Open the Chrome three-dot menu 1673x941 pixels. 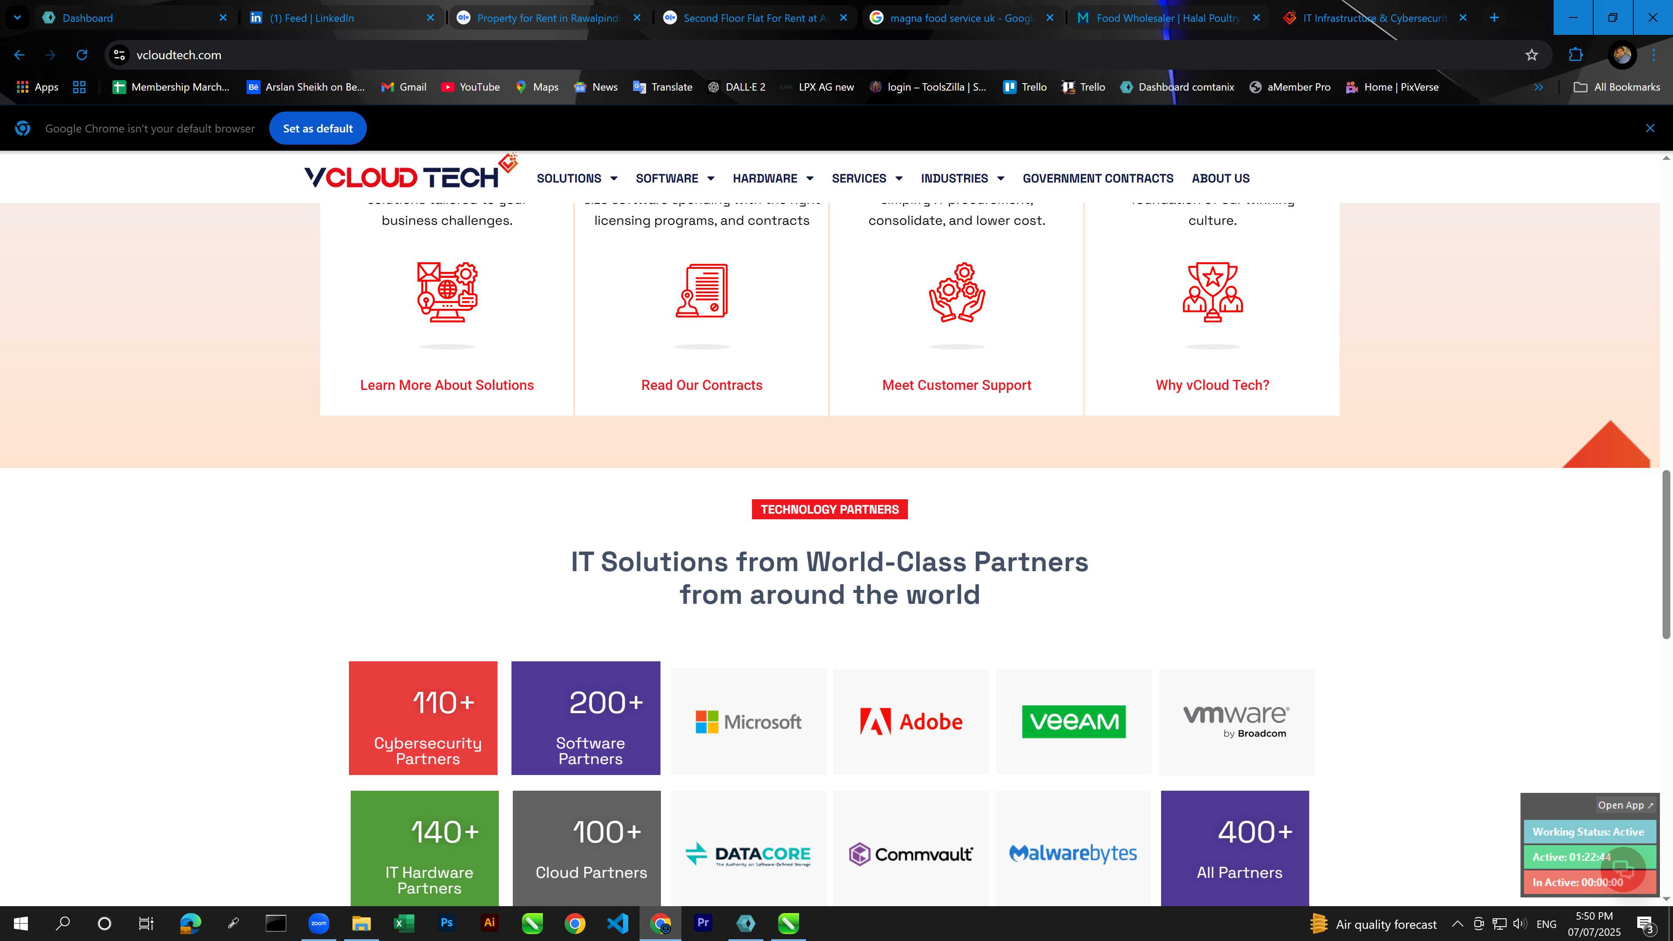[1653, 55]
